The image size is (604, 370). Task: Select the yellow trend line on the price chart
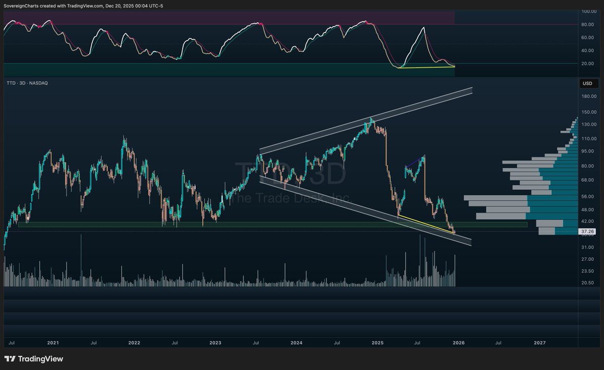pos(426,225)
